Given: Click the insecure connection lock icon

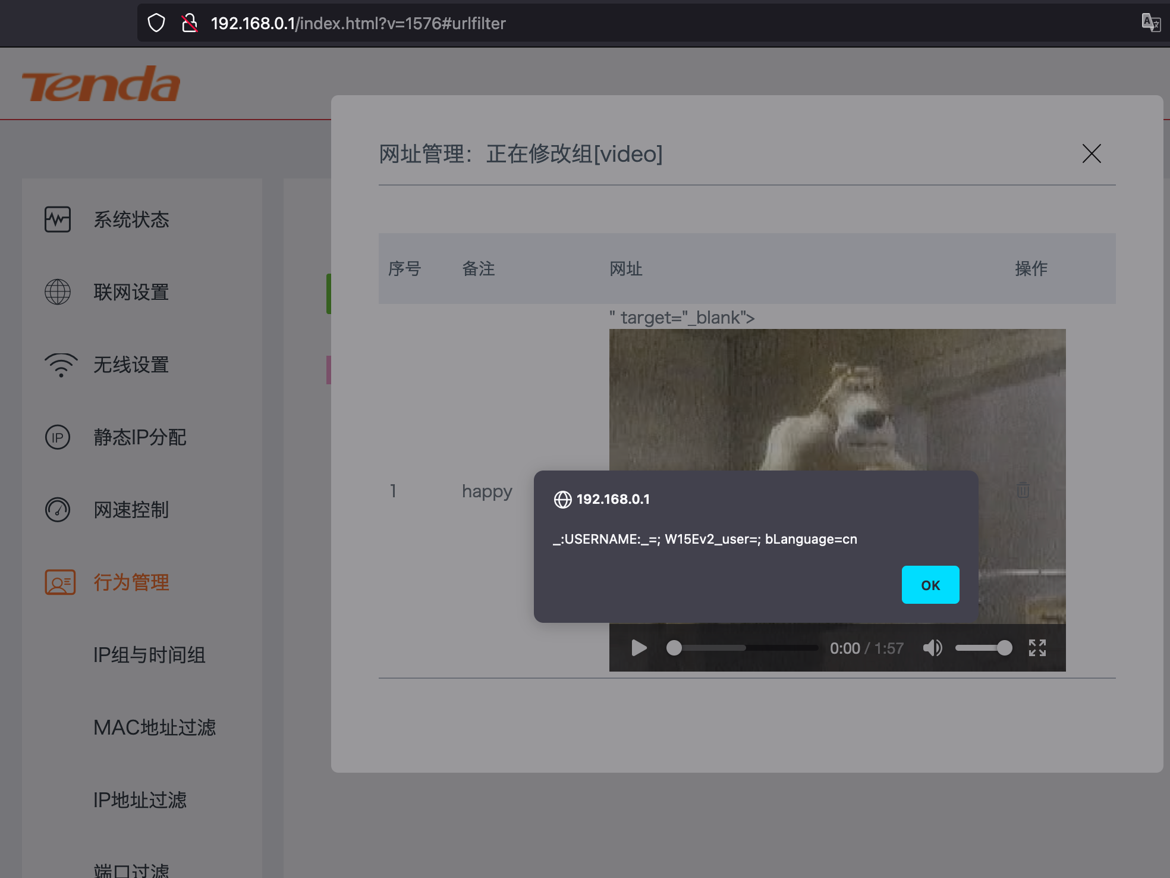Looking at the screenshot, I should tap(190, 23).
